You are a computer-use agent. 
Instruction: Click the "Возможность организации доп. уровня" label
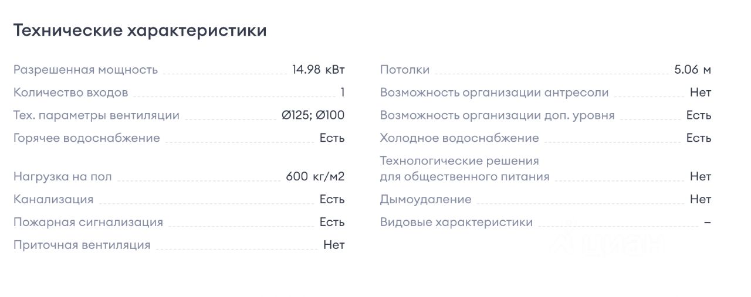click(x=497, y=115)
